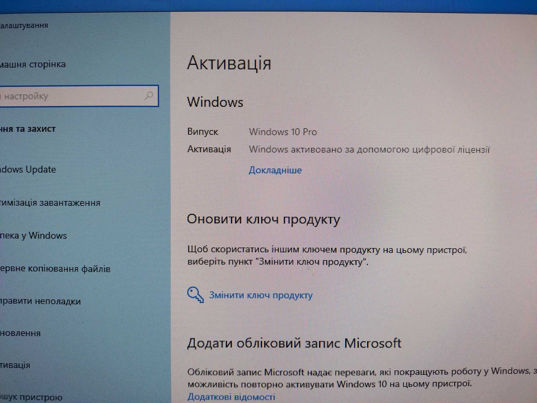This screenshot has width=537, height=403.
Task: Select the recovery (новлення) sidebar item
Action: click(20, 333)
